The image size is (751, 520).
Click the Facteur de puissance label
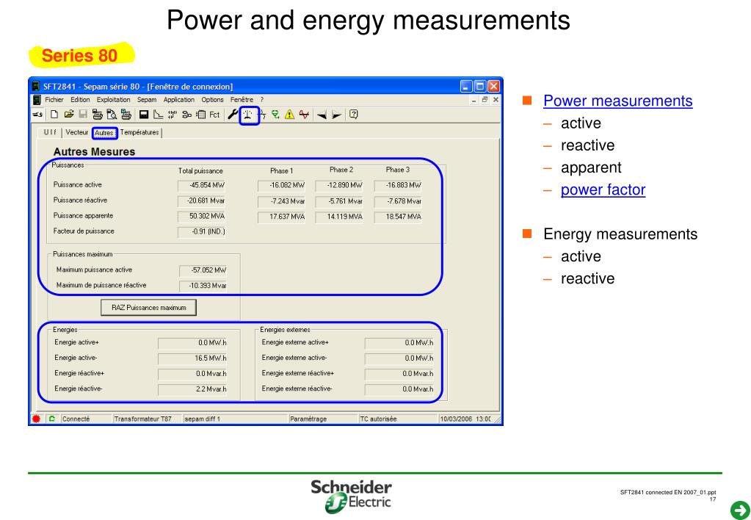click(x=84, y=231)
